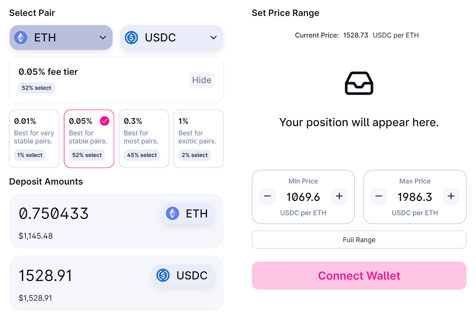
Task: Click the Full Range button
Action: click(359, 240)
